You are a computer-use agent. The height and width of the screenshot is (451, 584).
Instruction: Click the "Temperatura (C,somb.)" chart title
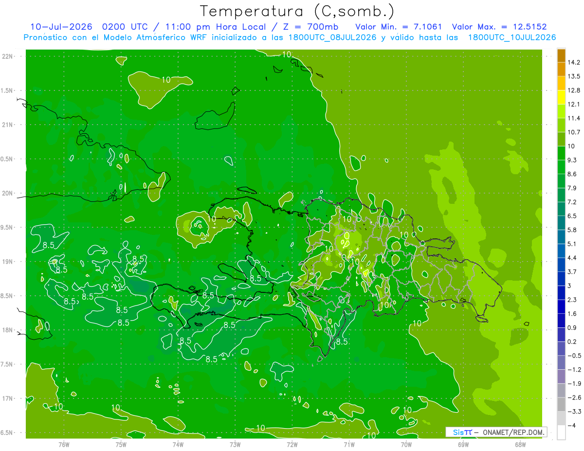click(297, 11)
